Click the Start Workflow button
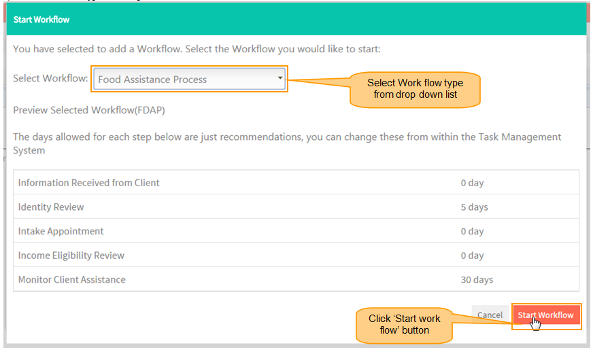 546,315
